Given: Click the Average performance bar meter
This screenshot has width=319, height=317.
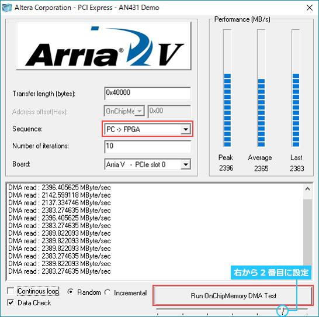Looking at the screenshot, I should tap(261, 88).
